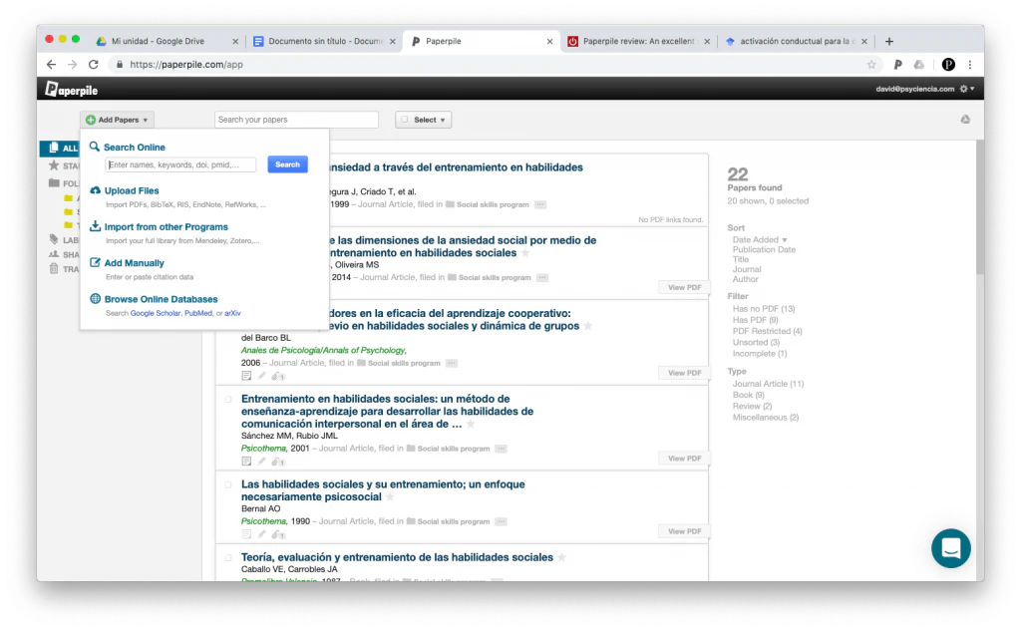The height and width of the screenshot is (630, 1021).
Task: Expand the '...' folder button on the 2014 paper
Action: (x=542, y=277)
